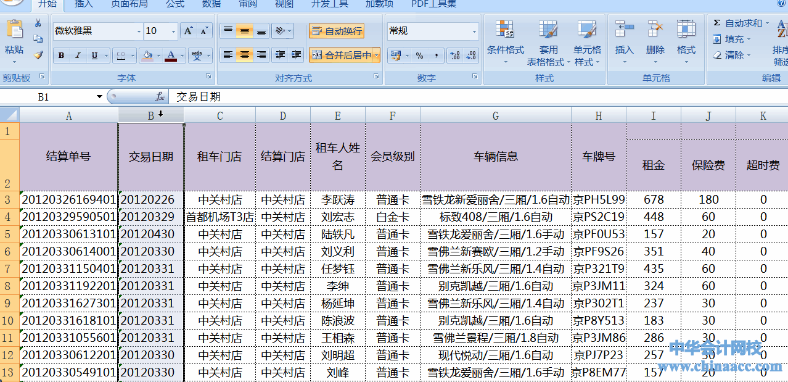The height and width of the screenshot is (382, 788).
Task: Click the increase indent icon
Action: 296,55
